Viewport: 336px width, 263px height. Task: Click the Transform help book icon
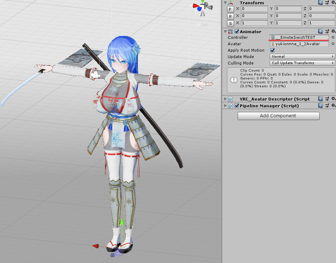click(320, 2)
